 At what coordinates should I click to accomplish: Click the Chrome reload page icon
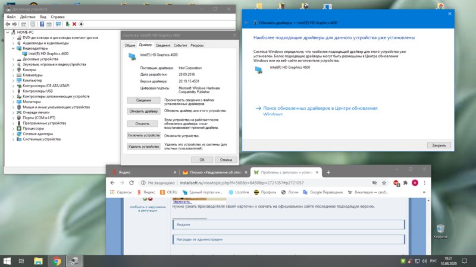(131, 183)
